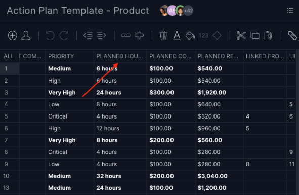299x195 pixels.
Task: Click the link tasks chain icon
Action: [x=125, y=36]
